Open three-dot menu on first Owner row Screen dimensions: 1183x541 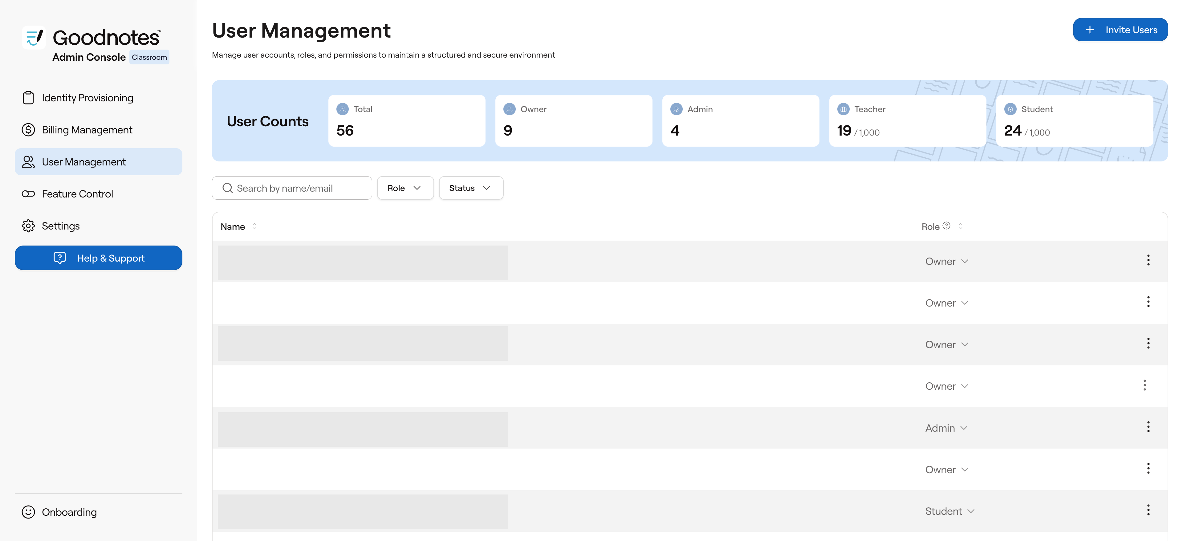click(1148, 260)
